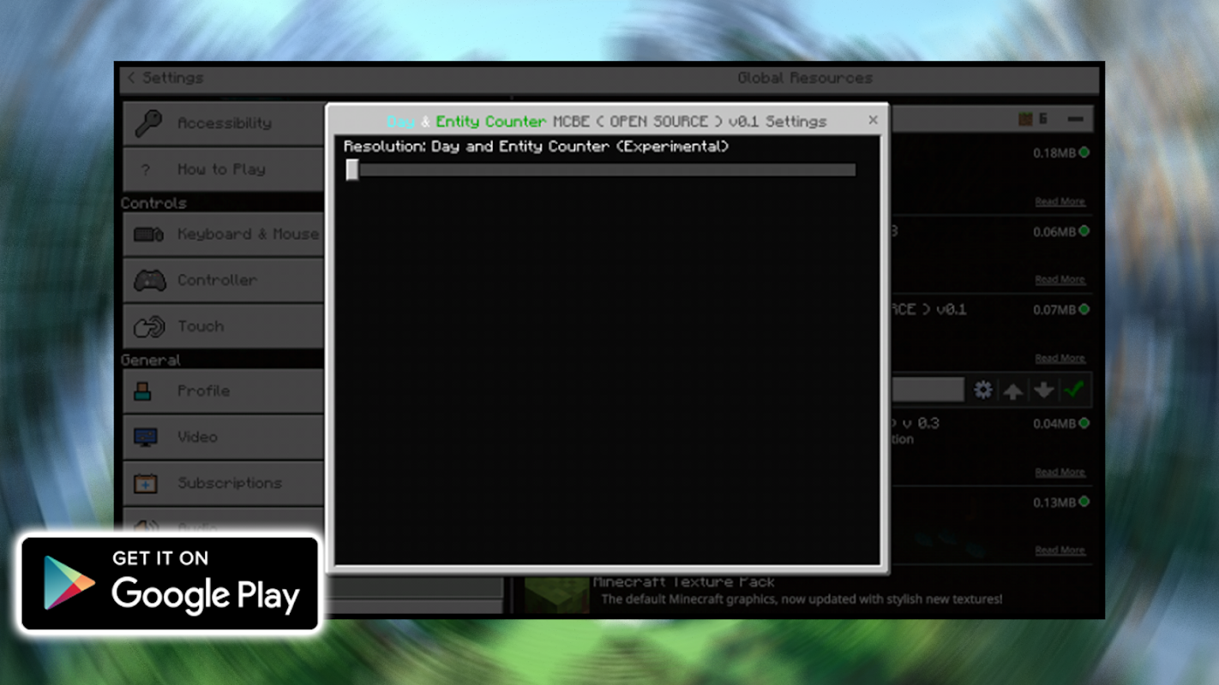Click the green checkmark pack icon
The height and width of the screenshot is (685, 1219).
point(1073,390)
